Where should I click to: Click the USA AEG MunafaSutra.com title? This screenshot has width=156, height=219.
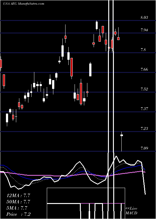23,4
